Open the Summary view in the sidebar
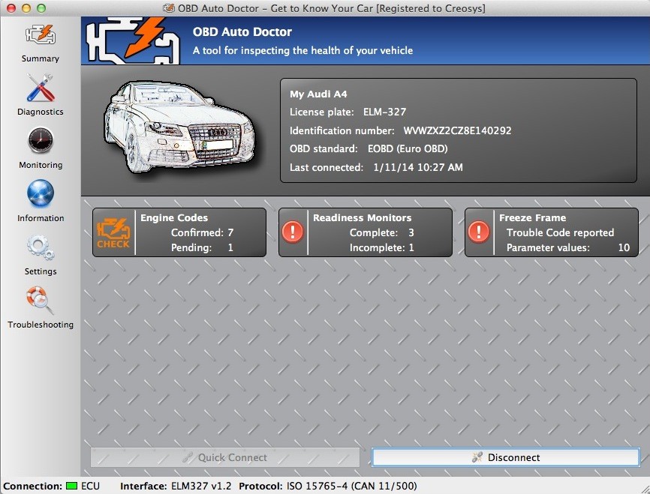Viewport: 650px width, 494px height. tap(39, 41)
